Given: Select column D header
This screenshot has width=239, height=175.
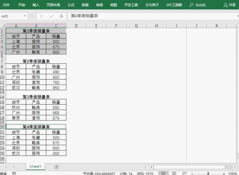Looking at the screenshot, I should click(x=76, y=26).
